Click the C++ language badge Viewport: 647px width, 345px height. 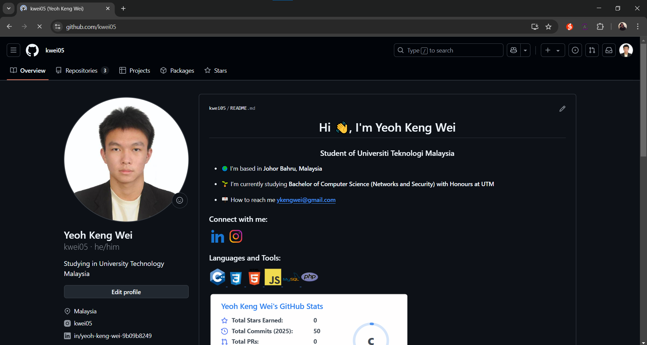pyautogui.click(x=218, y=277)
